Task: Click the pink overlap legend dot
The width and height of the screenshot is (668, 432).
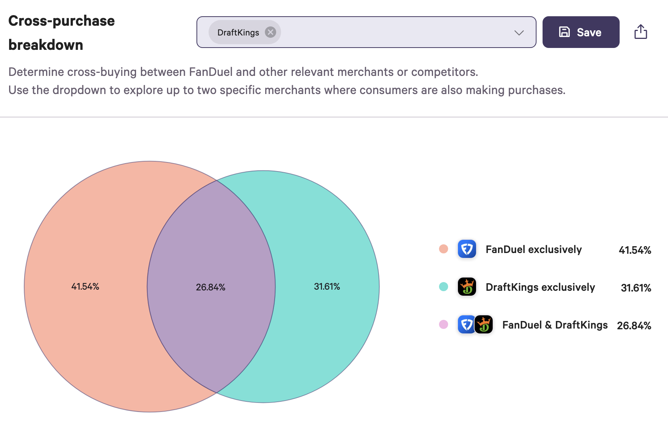Action: [x=444, y=325]
